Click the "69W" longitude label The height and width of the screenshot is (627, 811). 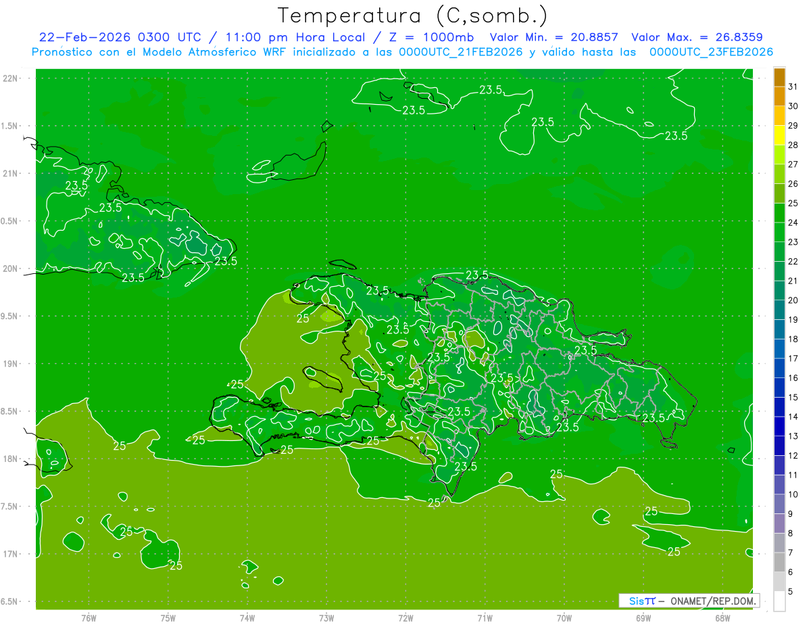tap(643, 618)
